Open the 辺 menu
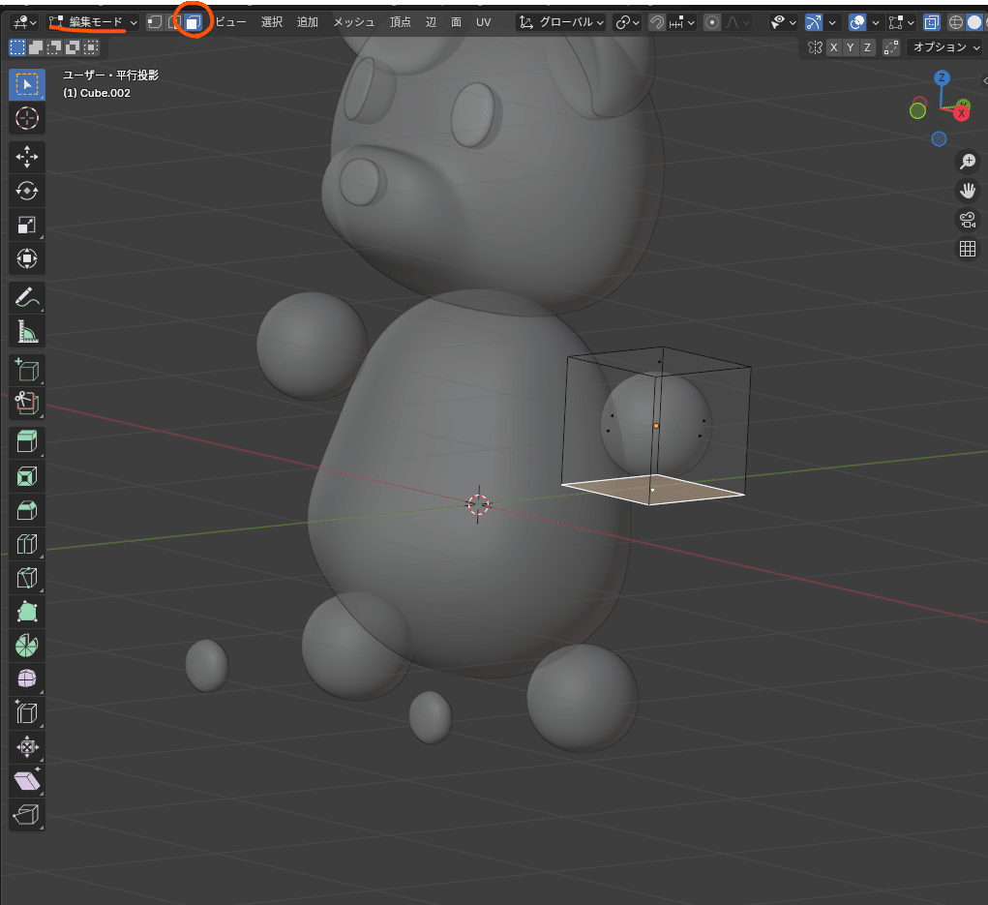The image size is (988, 905). 431,22
